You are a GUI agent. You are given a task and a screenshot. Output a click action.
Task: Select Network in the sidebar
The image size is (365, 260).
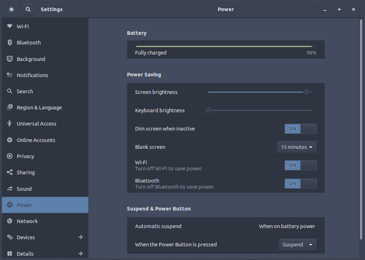45,221
